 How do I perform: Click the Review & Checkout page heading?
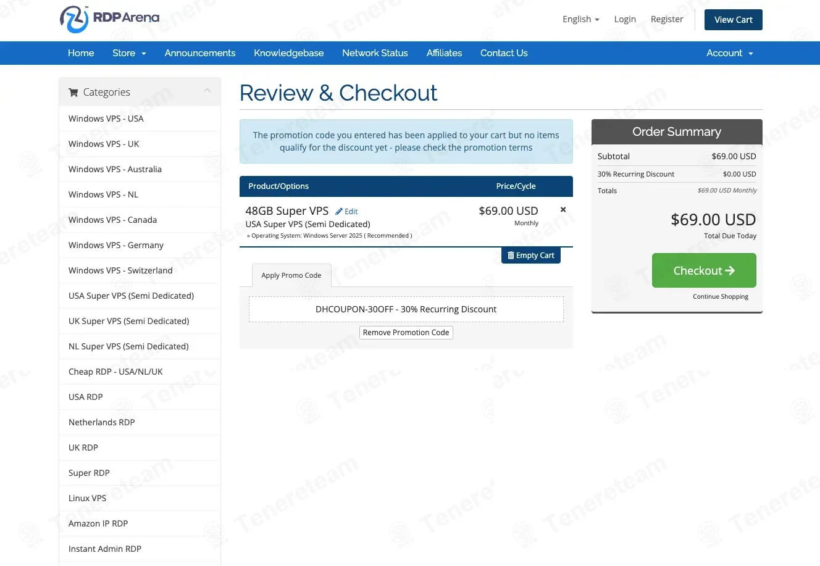338,93
